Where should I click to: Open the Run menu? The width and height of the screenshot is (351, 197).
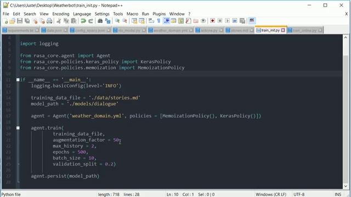(145, 14)
